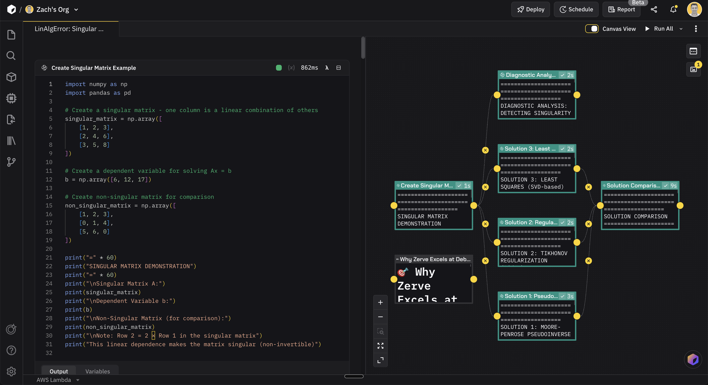Click the Zerve assistant icon at bottom right

coord(693,359)
